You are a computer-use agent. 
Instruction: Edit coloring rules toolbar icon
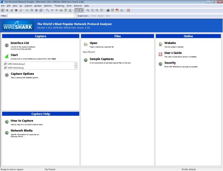pos(117,10)
